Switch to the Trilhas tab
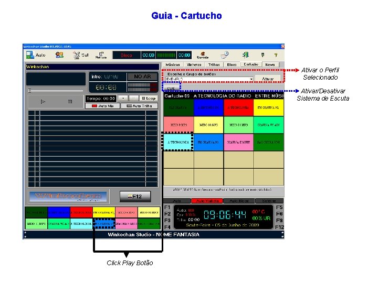This screenshot has height=283, width=378. (x=214, y=64)
